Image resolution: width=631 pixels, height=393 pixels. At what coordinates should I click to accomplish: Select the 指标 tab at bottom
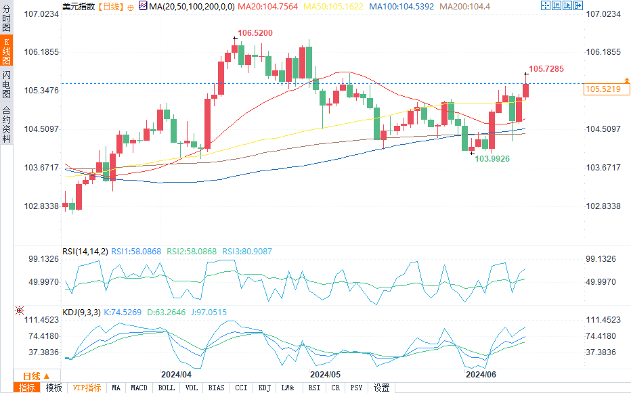coord(27,388)
